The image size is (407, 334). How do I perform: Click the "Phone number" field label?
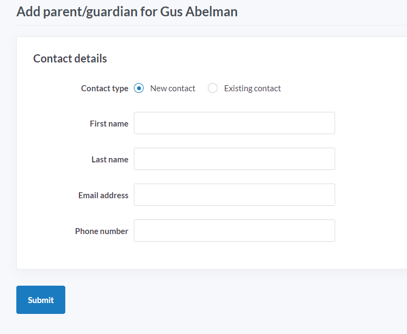pyautogui.click(x=102, y=231)
